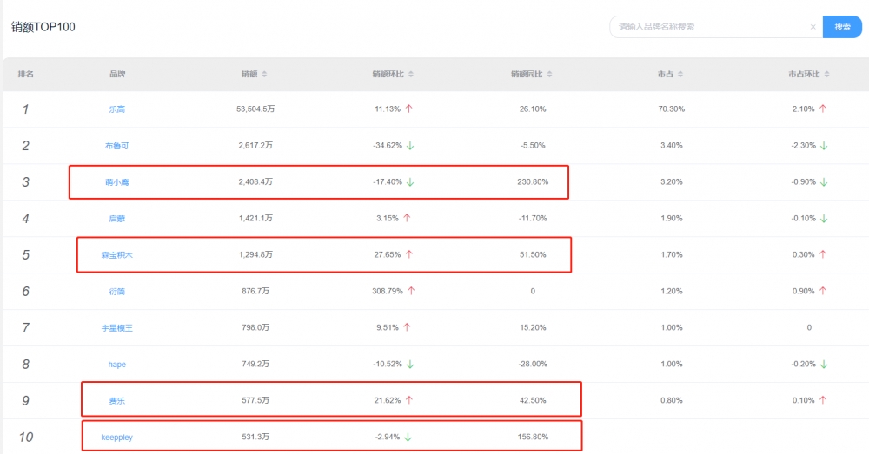The width and height of the screenshot is (869, 454).
Task: Open the hape brand link
Action: point(116,365)
